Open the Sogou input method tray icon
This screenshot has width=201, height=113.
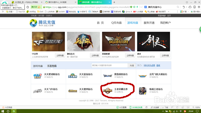pos(185,111)
